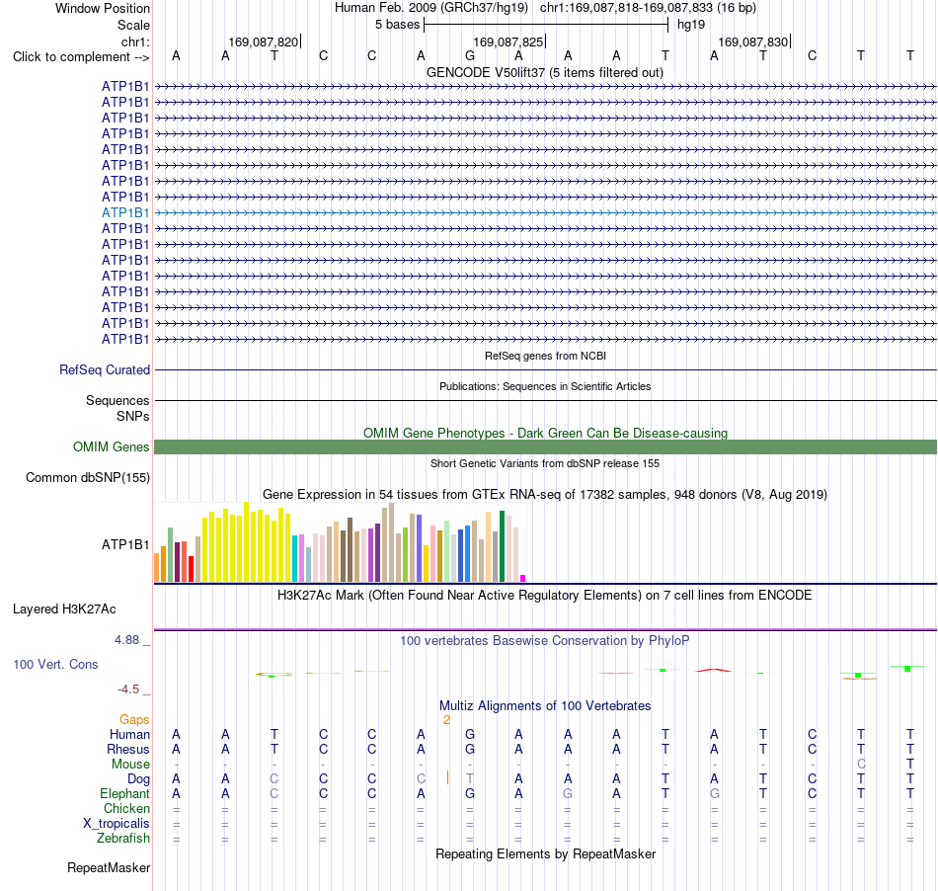Open the RefSeq Curated track label

[x=104, y=369]
